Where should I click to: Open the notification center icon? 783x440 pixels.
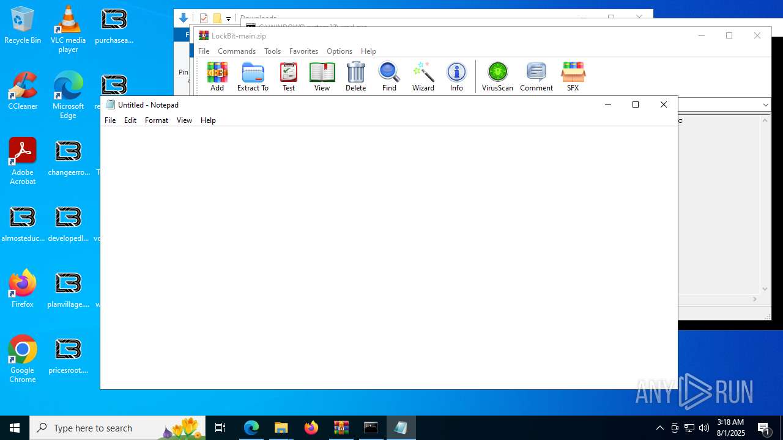click(763, 428)
